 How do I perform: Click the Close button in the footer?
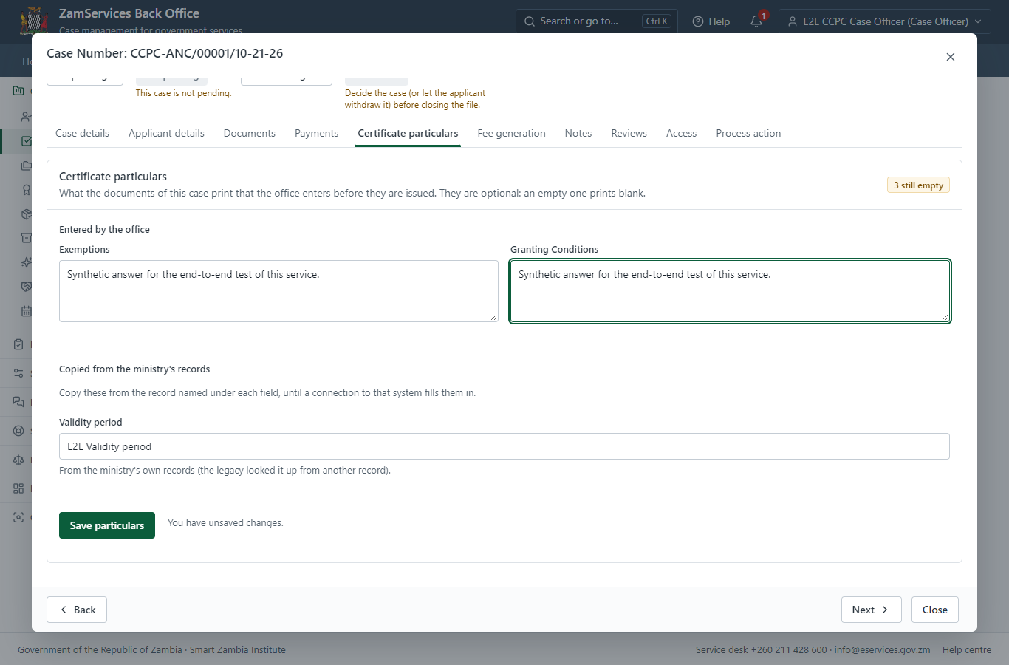point(934,610)
